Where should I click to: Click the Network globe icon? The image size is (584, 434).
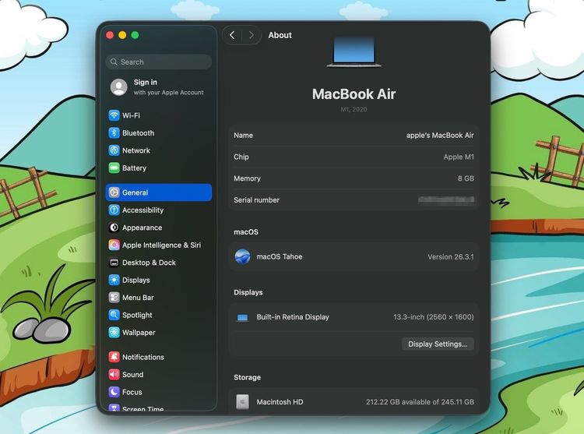pos(114,150)
